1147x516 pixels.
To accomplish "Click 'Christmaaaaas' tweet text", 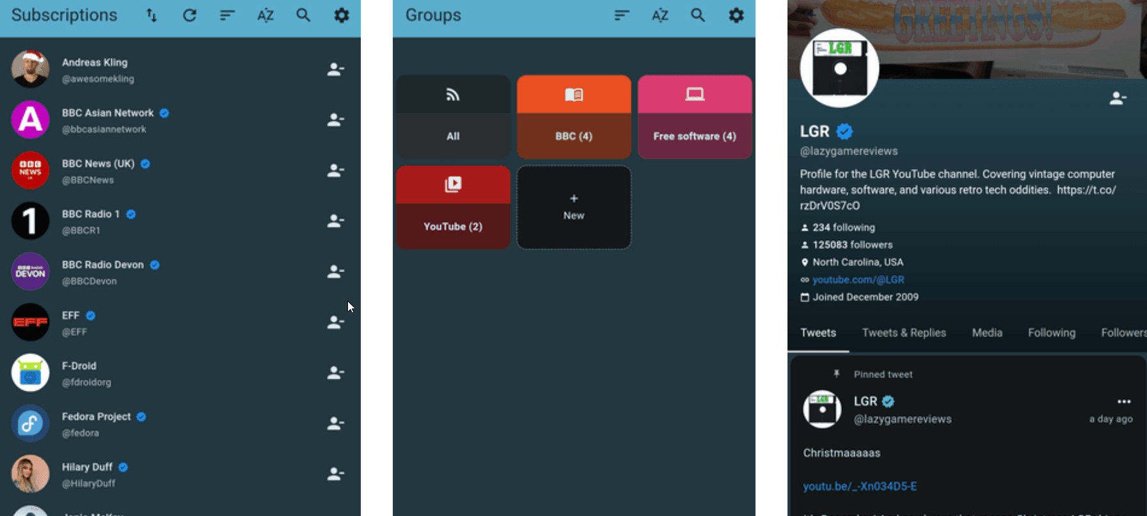I will 842,453.
